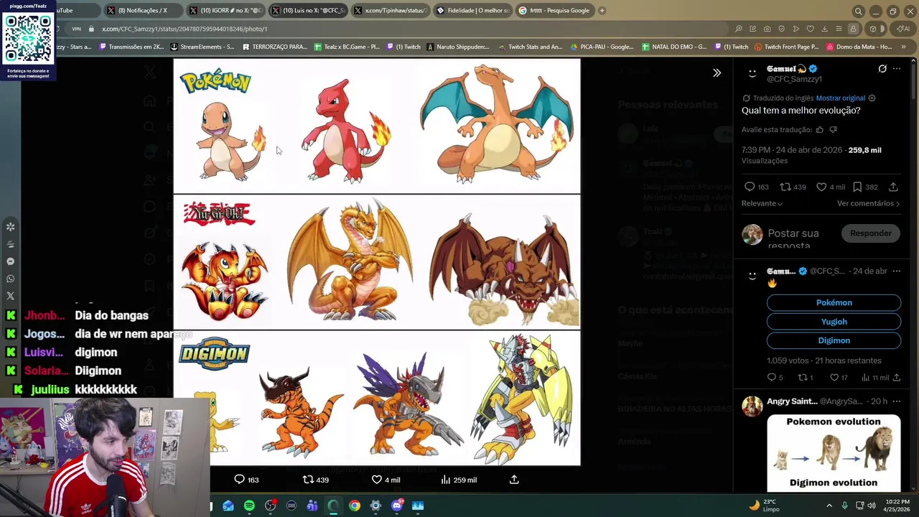Switch to Notificações / X tab
Viewport: 919px width, 517px height.
click(x=142, y=11)
